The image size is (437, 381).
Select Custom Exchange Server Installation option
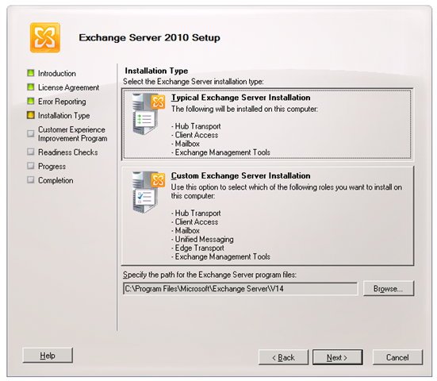point(267,216)
